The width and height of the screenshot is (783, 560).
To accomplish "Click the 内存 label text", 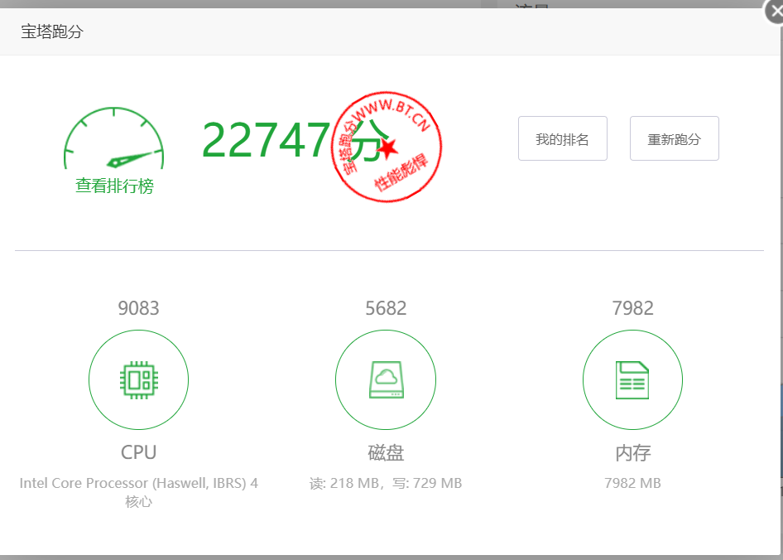I will (632, 453).
